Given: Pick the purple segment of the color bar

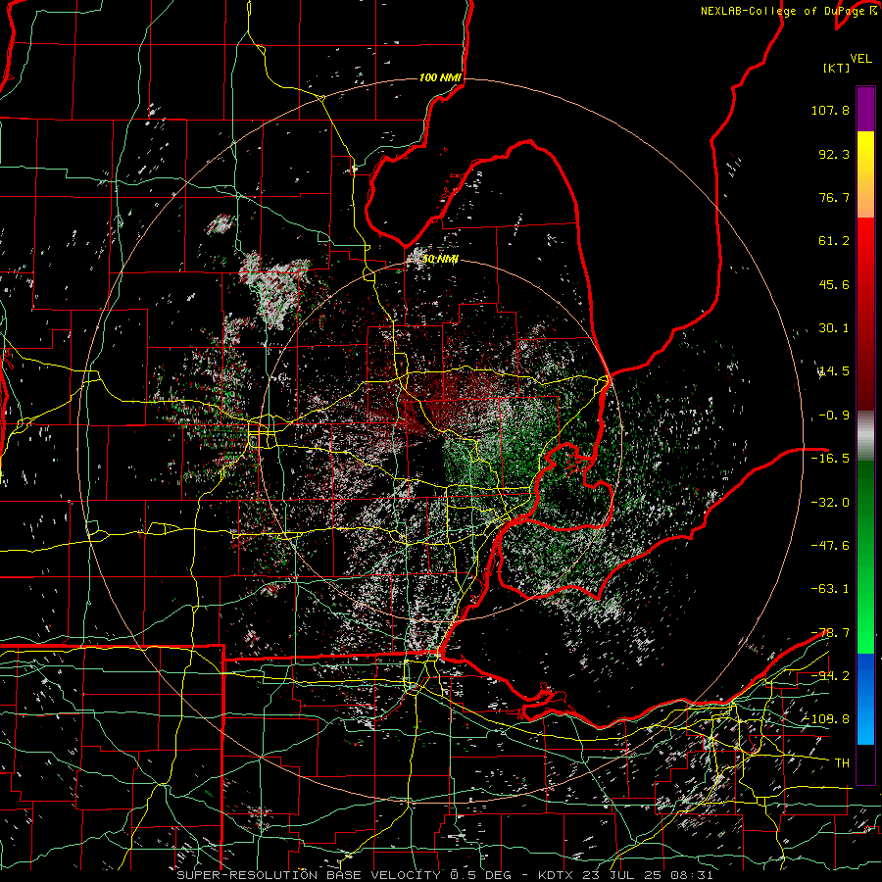Looking at the screenshot, I should click(865, 109).
